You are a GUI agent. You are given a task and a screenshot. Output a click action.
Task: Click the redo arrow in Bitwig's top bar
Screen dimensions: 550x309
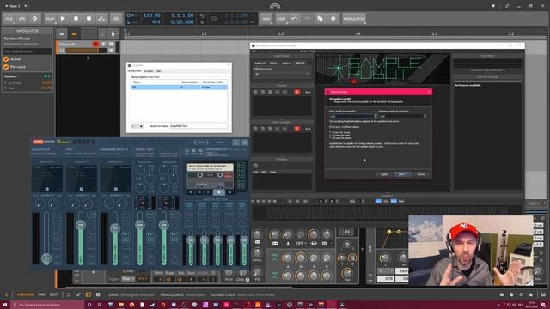pos(308,19)
